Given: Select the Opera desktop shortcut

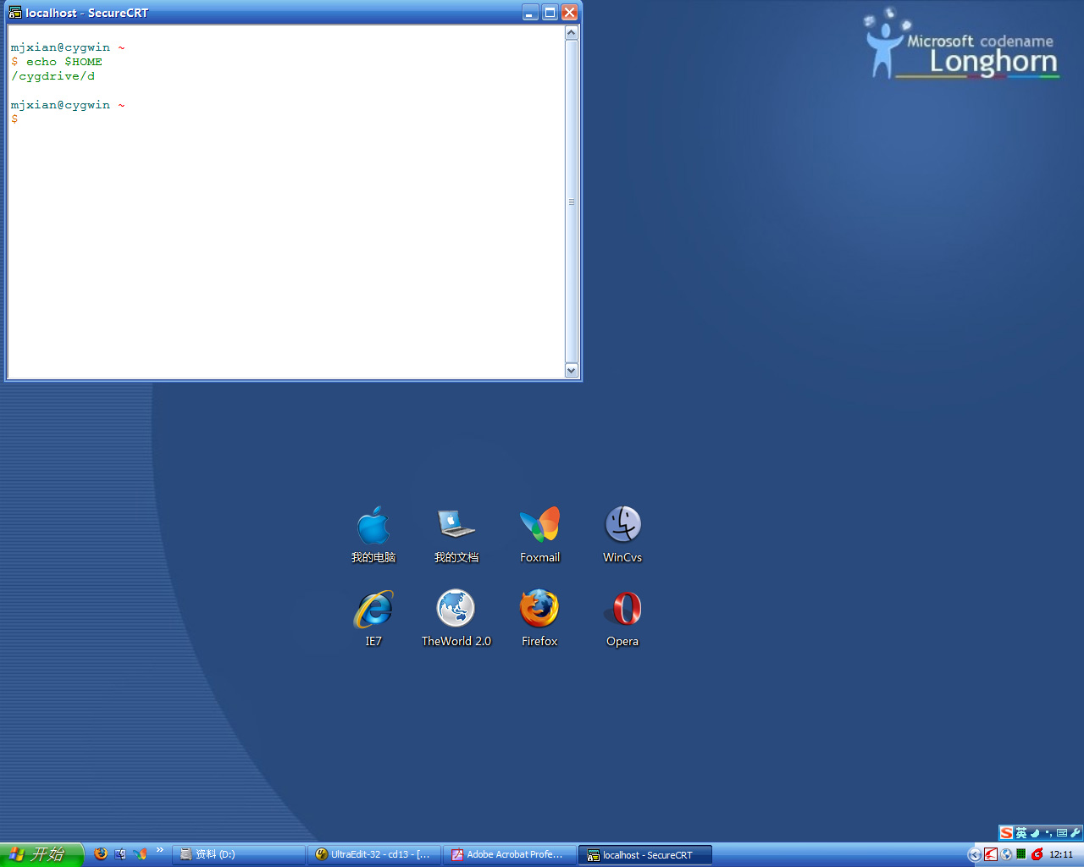Looking at the screenshot, I should point(622,618).
